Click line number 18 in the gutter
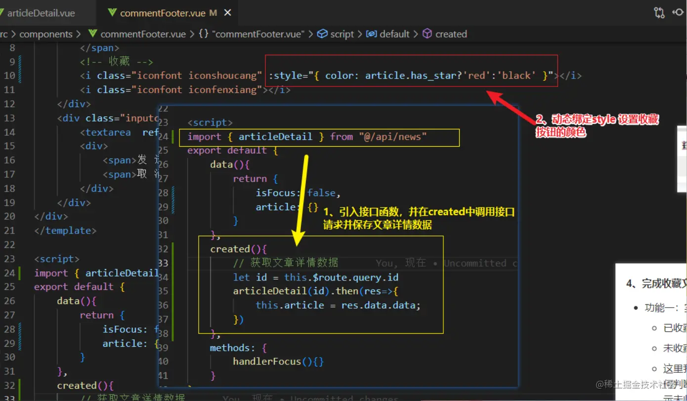 click(9, 188)
